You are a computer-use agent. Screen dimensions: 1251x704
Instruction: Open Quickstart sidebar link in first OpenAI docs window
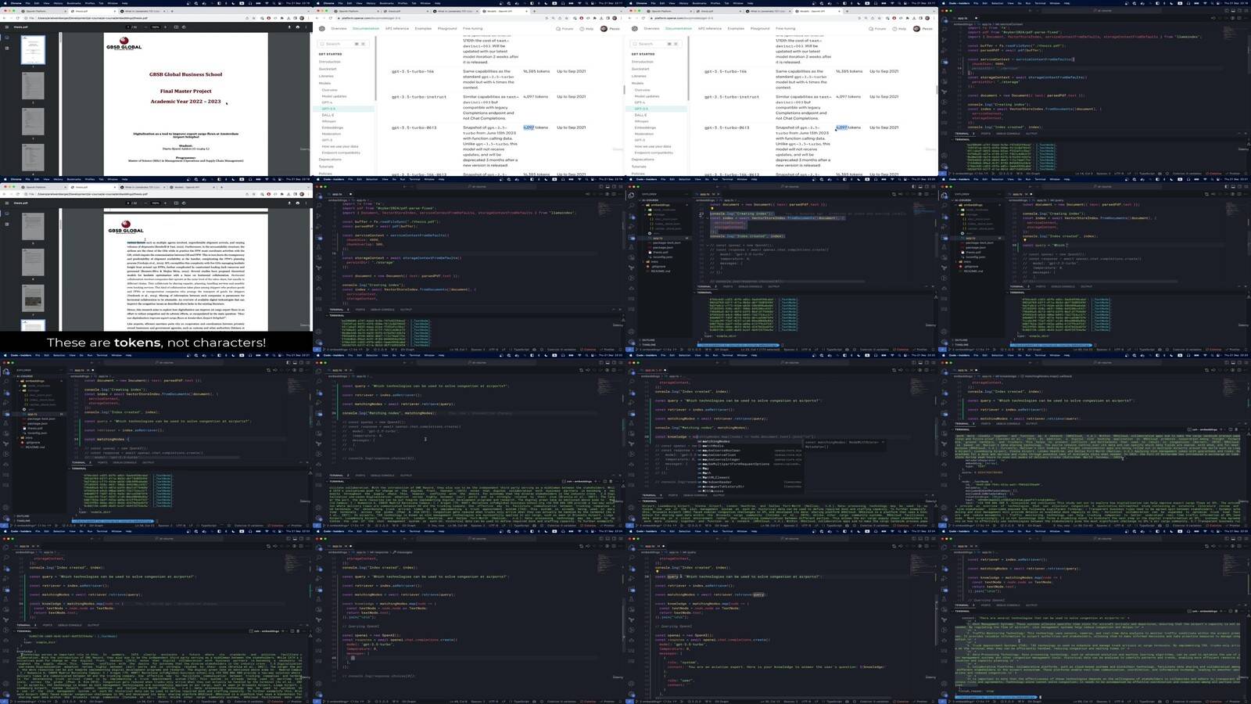[328, 69]
